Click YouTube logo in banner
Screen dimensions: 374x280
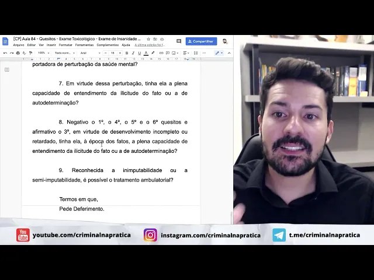(23, 235)
